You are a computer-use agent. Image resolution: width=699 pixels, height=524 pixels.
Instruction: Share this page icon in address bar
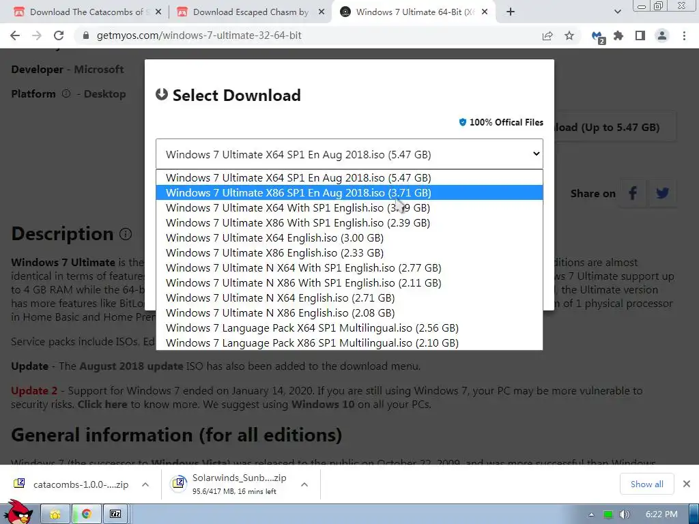547,35
